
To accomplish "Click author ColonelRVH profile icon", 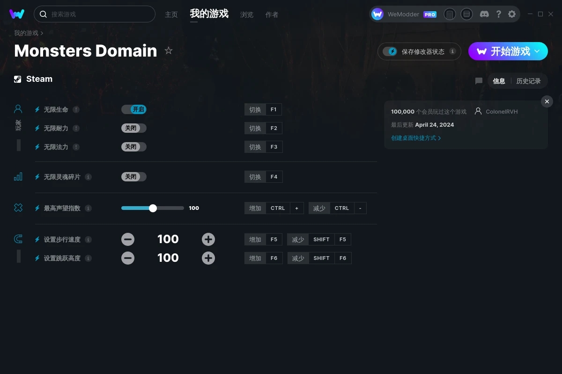I will tap(478, 111).
